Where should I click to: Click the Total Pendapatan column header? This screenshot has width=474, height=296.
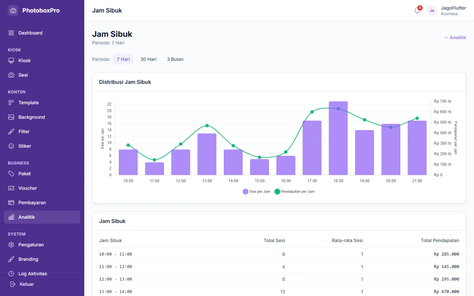440,240
